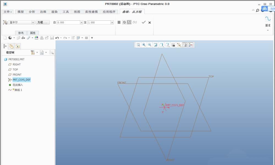
Task: Open the view manager icon in graphics toolbar
Action: coord(185,45)
